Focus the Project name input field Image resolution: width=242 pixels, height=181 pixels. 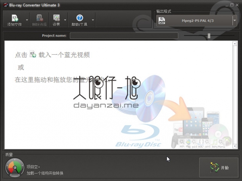124,36
